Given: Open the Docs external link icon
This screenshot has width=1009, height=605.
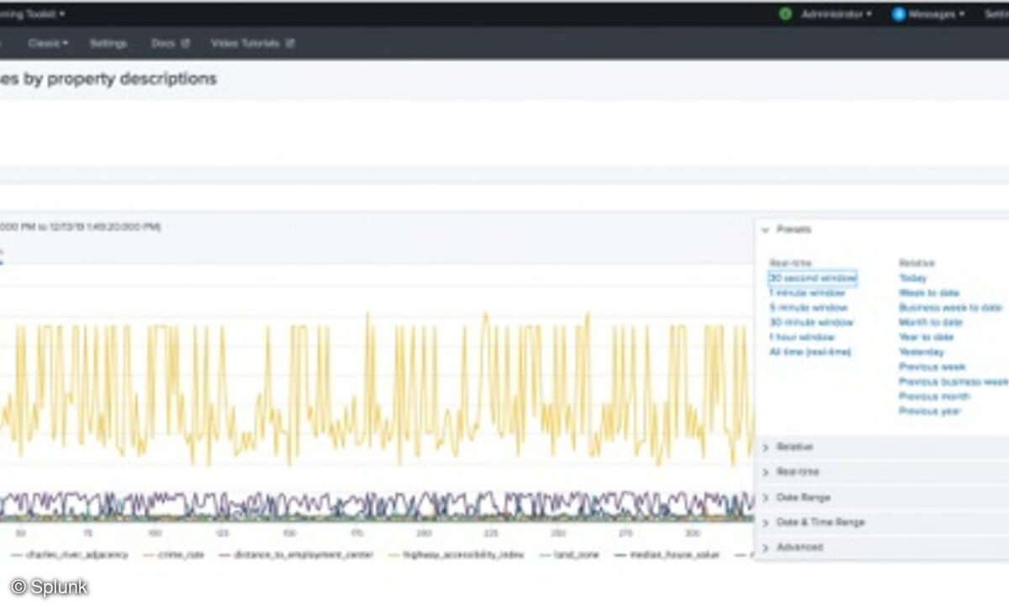Looking at the screenshot, I should pos(186,43).
